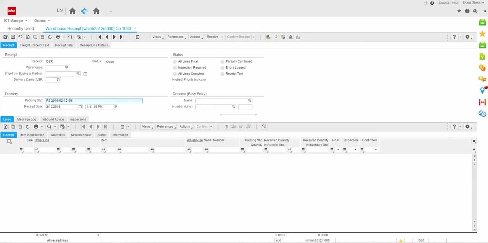Click the Receive button
This screenshot has width=488, height=243.
212,37
